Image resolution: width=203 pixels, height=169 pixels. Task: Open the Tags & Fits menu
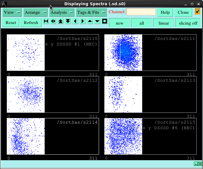(91, 12)
